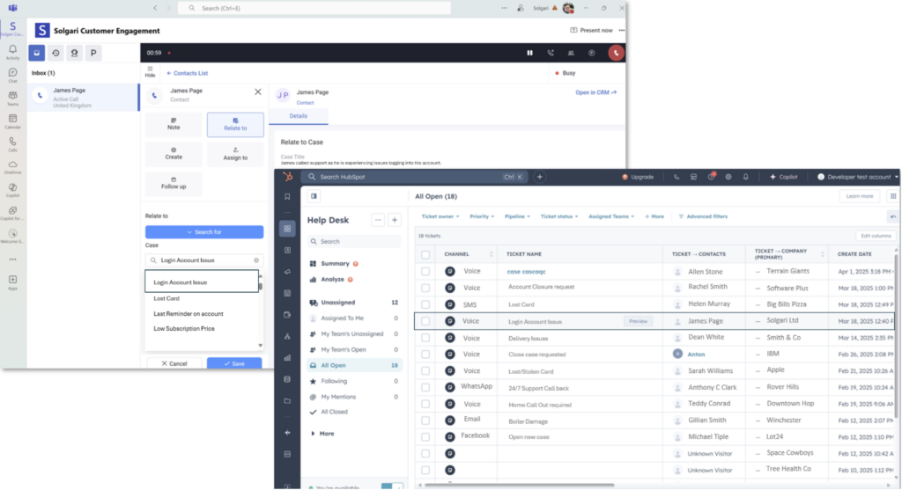This screenshot has height=490, width=902.
Task: Open the Summary view in Help Desk
Action: tap(335, 264)
